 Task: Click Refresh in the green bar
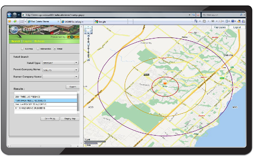[39, 41]
